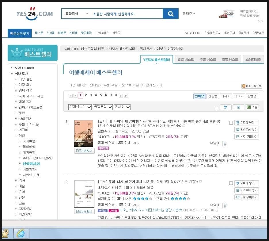269x241 pixels.
Task: Switch to 스테디셀러 tab
Action: click(253, 59)
